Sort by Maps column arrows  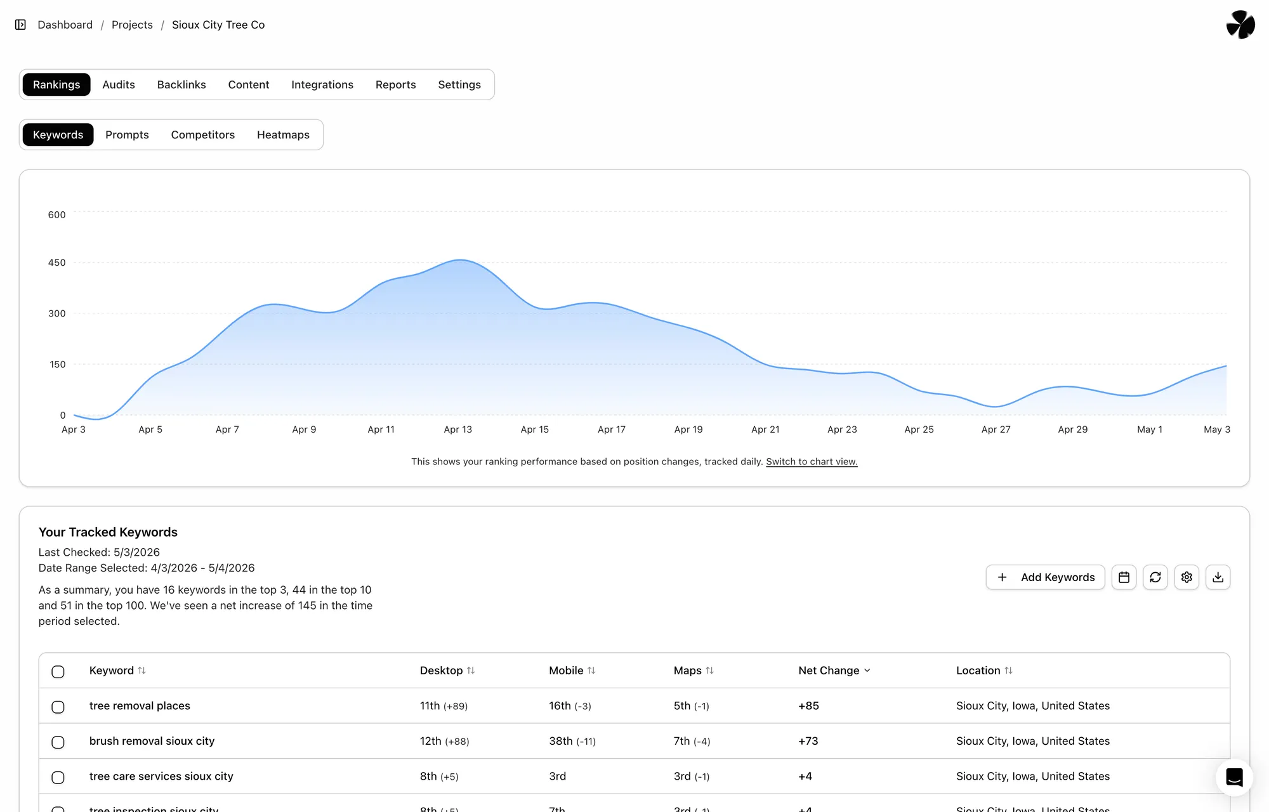(709, 671)
